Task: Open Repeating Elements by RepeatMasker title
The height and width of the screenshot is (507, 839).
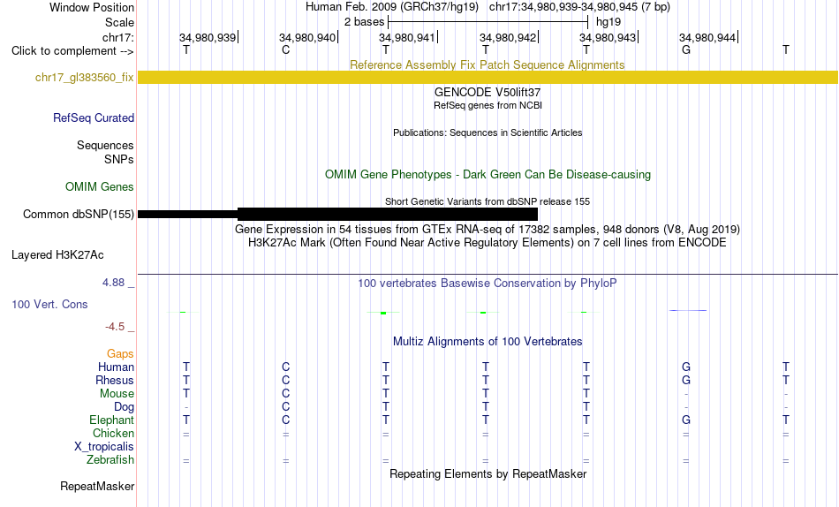Action: click(488, 473)
